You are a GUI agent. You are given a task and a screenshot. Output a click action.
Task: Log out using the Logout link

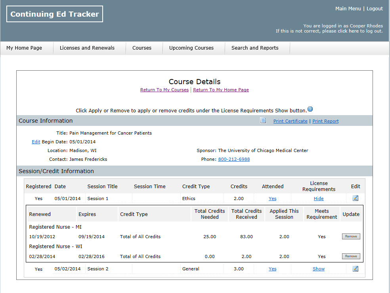tap(375, 9)
